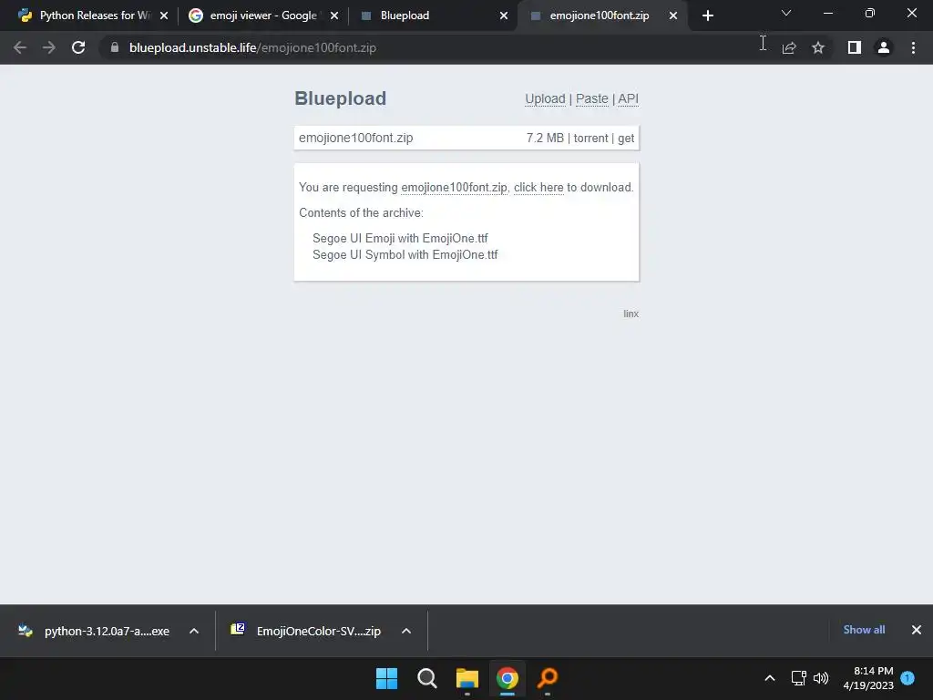Expand python exe download options chevron
The image size is (933, 700).
point(194,631)
